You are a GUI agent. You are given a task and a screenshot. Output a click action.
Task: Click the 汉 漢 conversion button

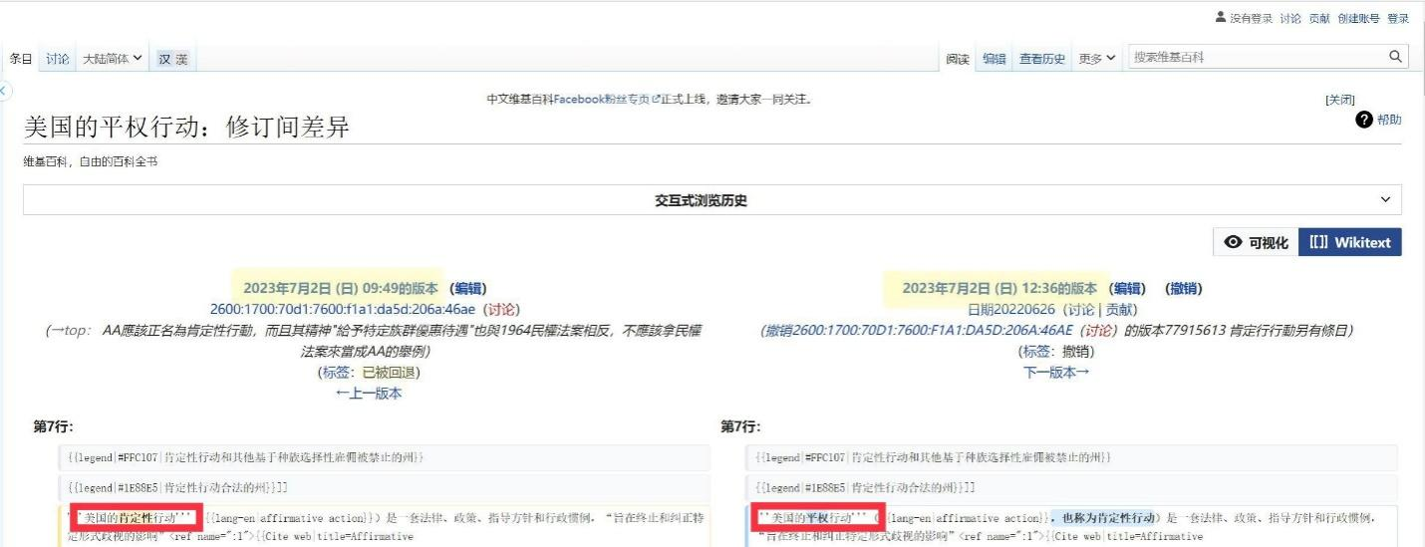click(173, 59)
